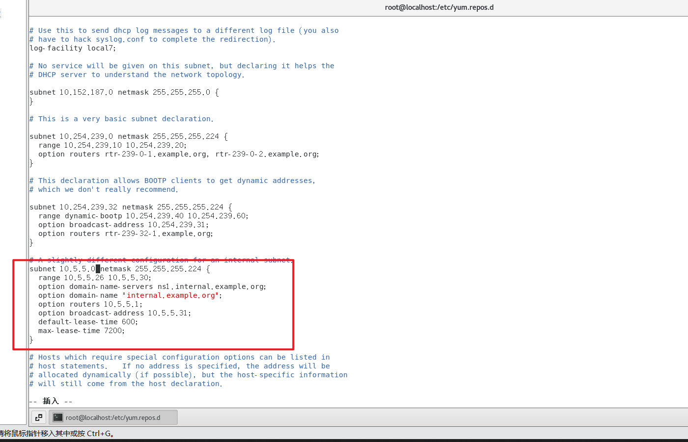
Task: Click the vim '-- 插入 --' mode indicator
Action: 51,401
